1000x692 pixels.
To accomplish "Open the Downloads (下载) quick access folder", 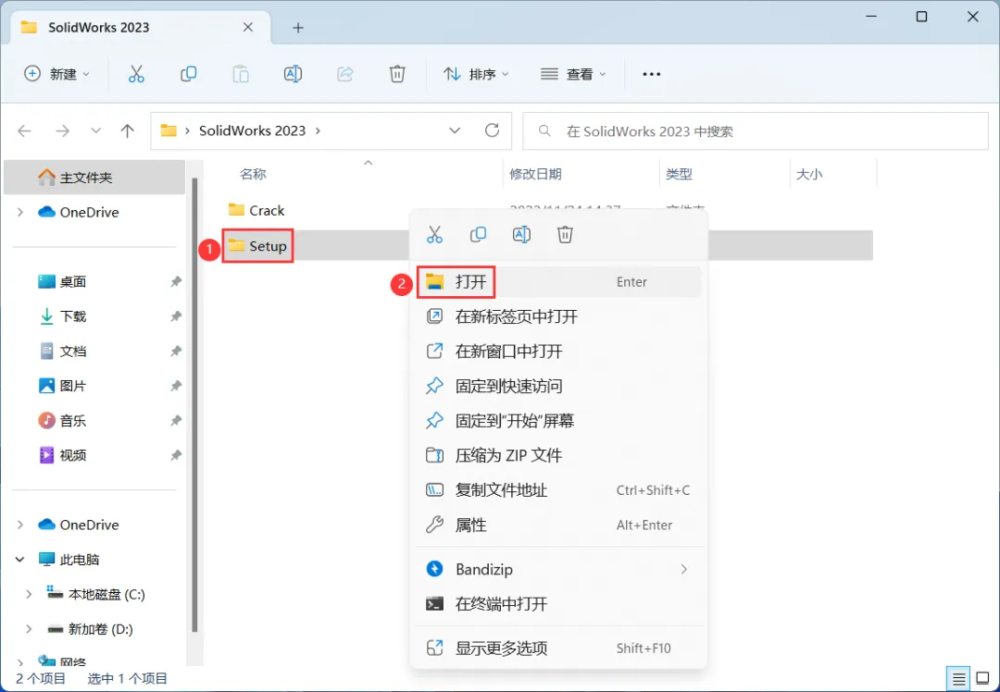I will click(63, 316).
